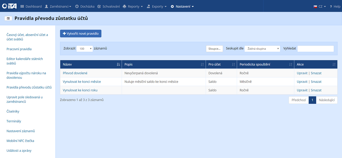Expand the Seskupit dle group dropdown

(x=262, y=49)
